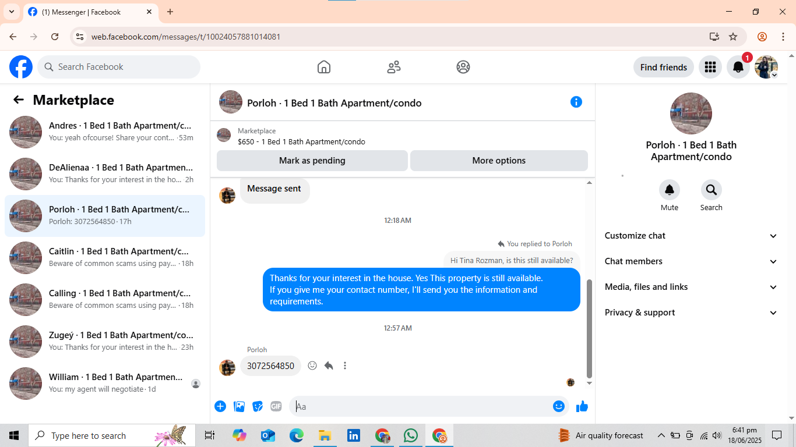
Task: Click More options button
Action: pyautogui.click(x=499, y=161)
